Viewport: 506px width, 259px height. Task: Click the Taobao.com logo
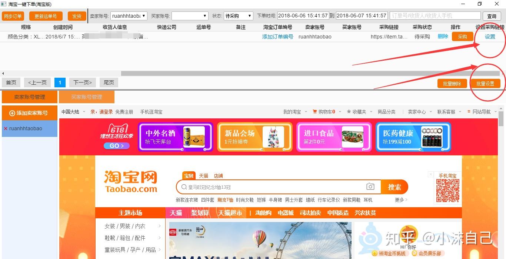[131, 181]
